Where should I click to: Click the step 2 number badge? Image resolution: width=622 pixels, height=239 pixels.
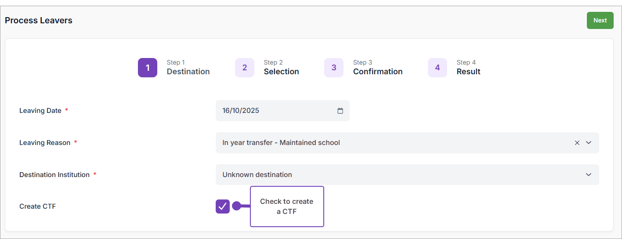pyautogui.click(x=245, y=68)
